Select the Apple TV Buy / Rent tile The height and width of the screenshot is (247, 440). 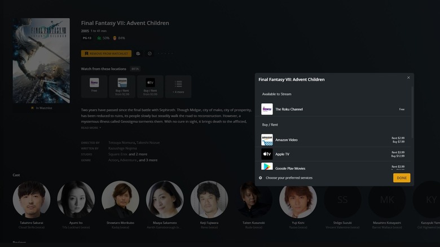pyautogui.click(x=150, y=86)
